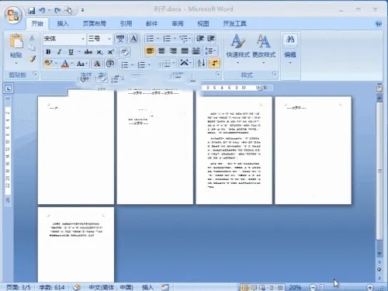Toggle superscript formatting
Image resolution: width=388 pixels, height=291 pixels.
[x=111, y=52]
